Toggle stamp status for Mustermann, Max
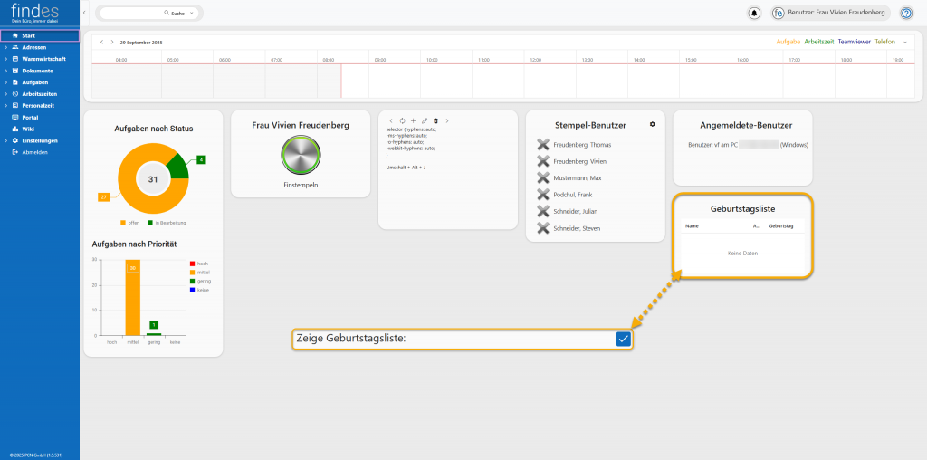 543,177
